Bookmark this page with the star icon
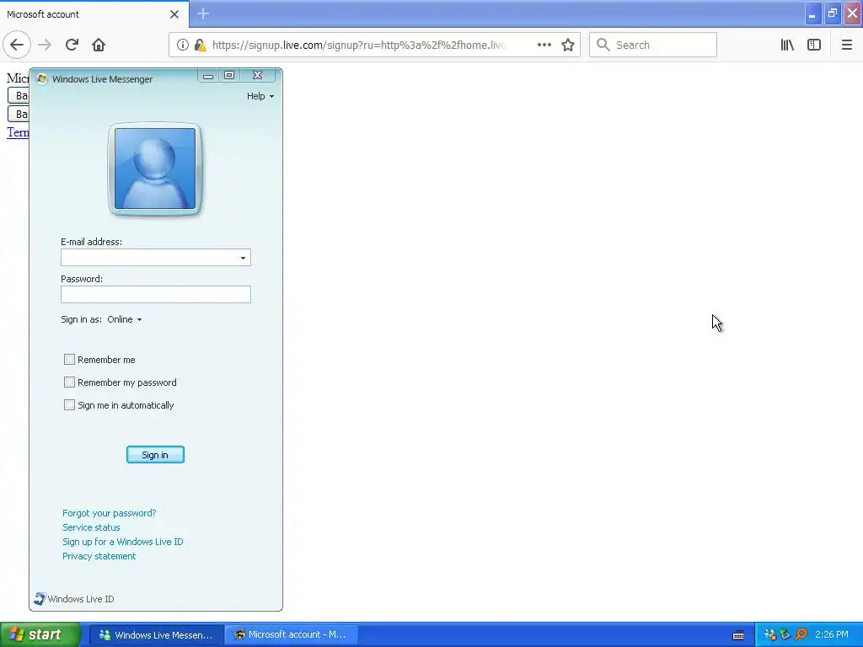The width and height of the screenshot is (863, 647). 568,45
